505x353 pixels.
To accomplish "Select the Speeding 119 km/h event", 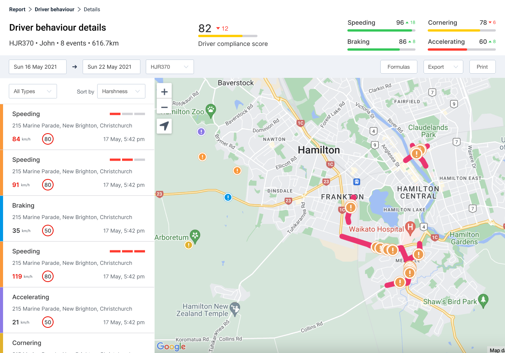I will (77, 264).
